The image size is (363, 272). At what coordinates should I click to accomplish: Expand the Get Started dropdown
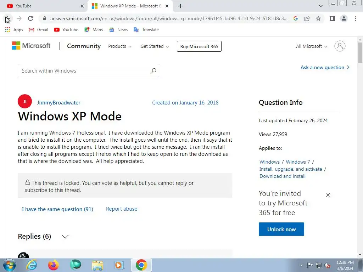(x=155, y=46)
